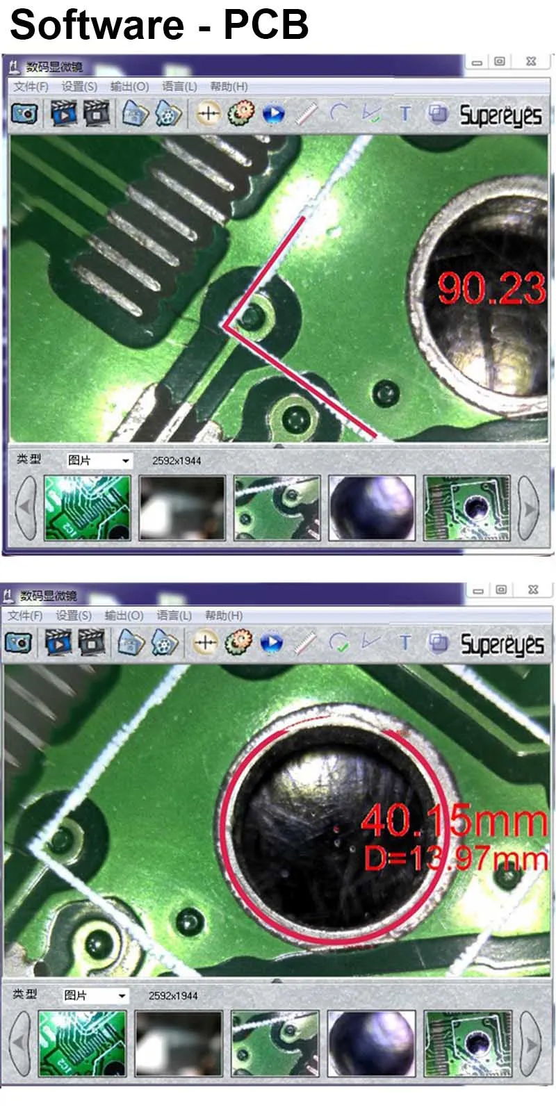Go to previous thumbnails in the 90.23 window
The width and height of the screenshot is (556, 1112).
tap(25, 508)
